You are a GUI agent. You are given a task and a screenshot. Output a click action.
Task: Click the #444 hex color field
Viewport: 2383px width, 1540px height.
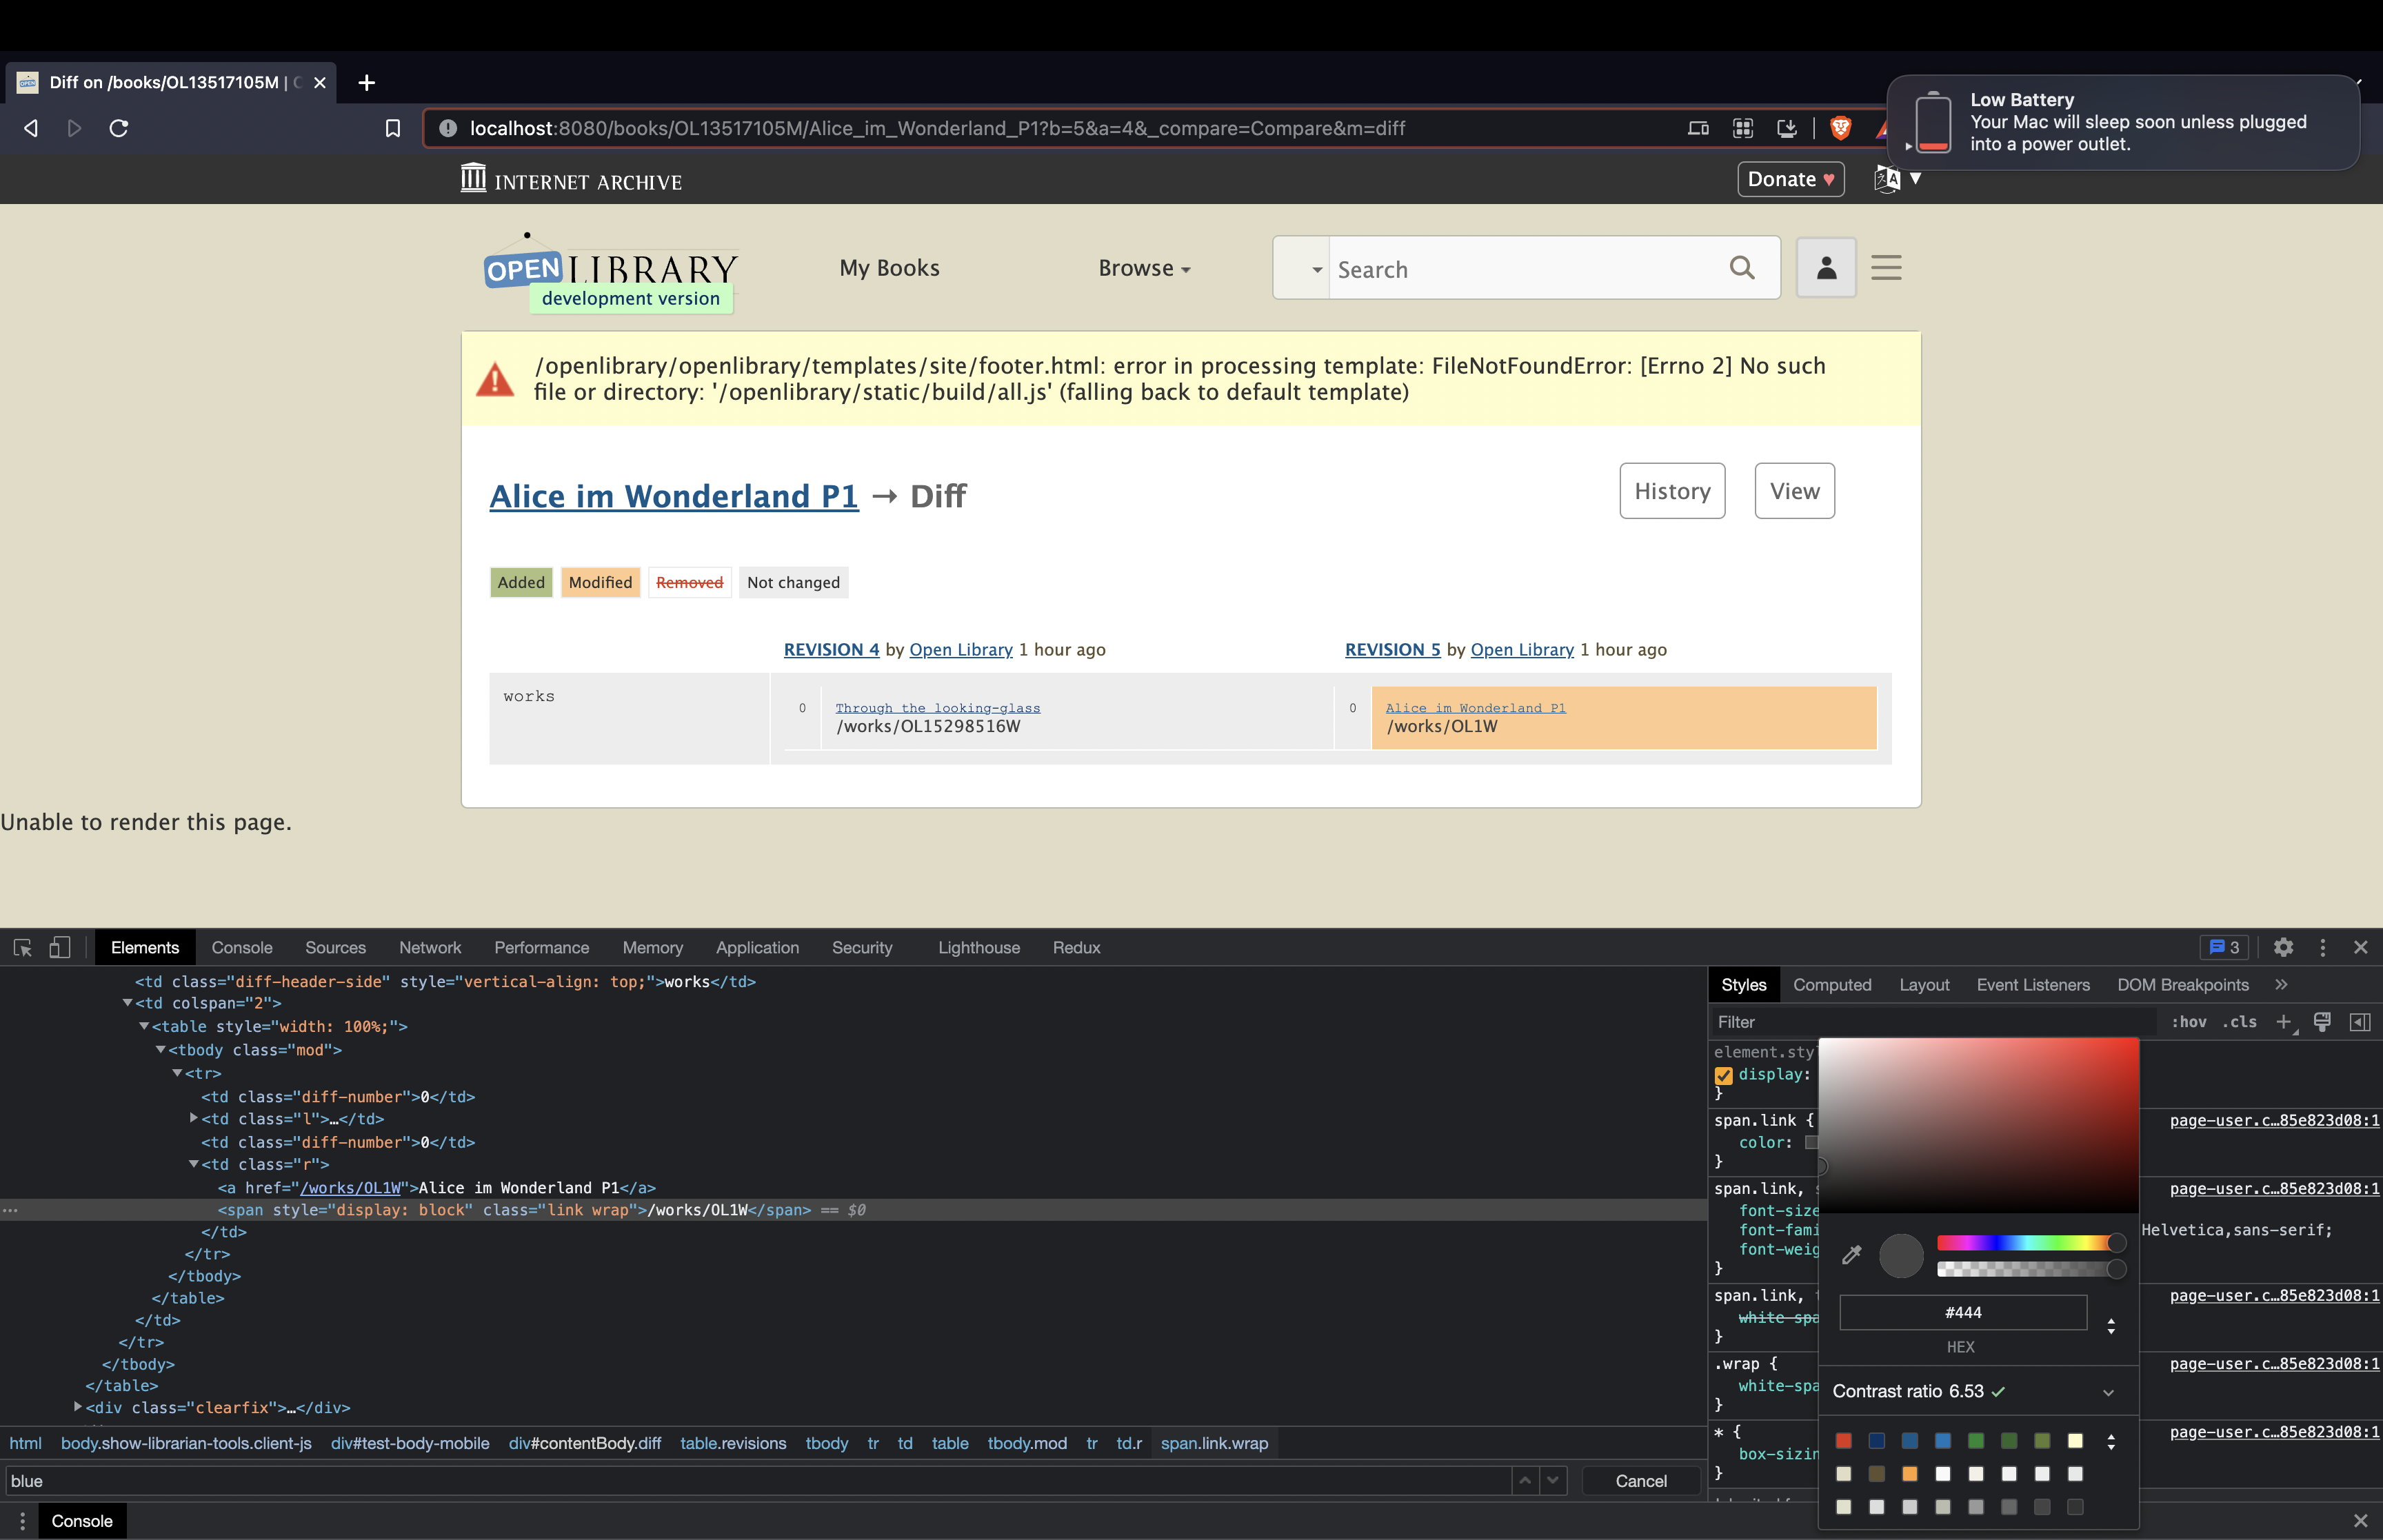pos(1963,1312)
